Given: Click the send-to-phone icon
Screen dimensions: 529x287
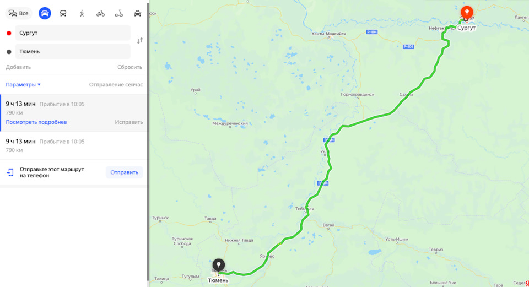Looking at the screenshot, I should pos(10,172).
